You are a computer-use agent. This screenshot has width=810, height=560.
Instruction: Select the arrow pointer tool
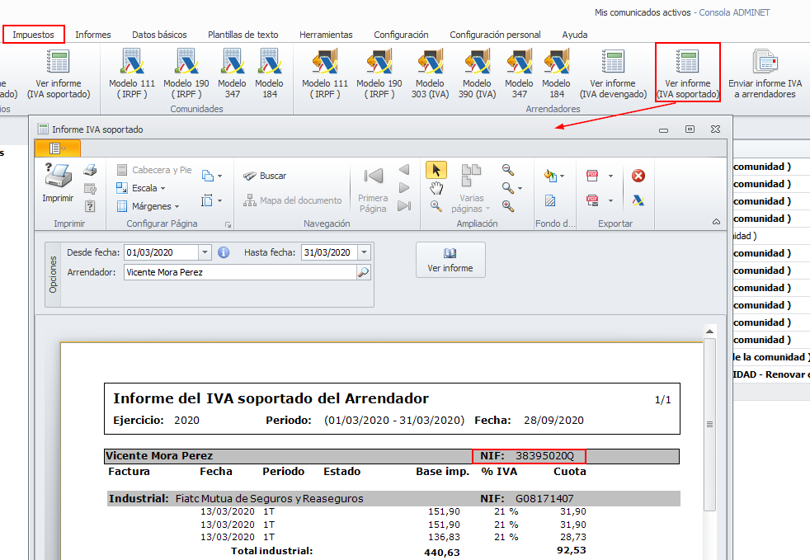tap(436, 170)
